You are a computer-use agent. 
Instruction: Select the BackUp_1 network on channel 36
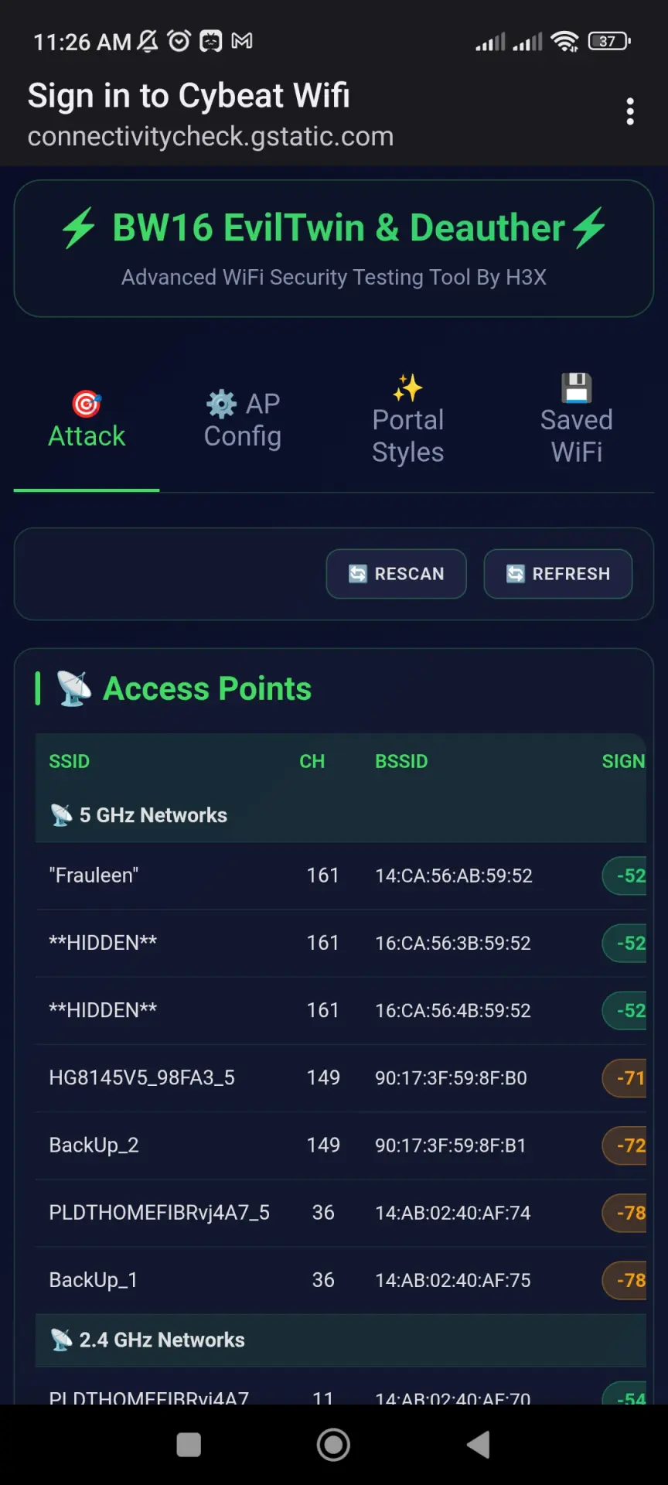coord(340,1280)
